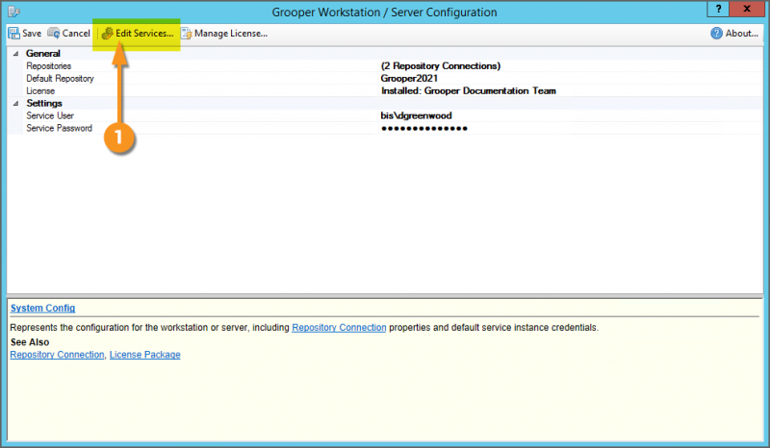Close the Server Configuration window
This screenshot has width=770, height=448.
(747, 9)
